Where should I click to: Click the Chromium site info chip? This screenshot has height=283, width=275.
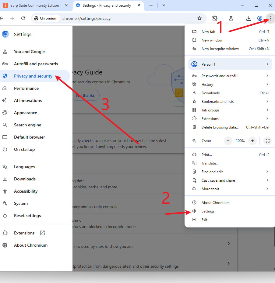coord(46,18)
